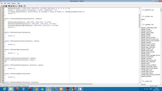Open the system clock showing 15:36
The height and width of the screenshot is (91, 162).
pyautogui.click(x=156, y=89)
